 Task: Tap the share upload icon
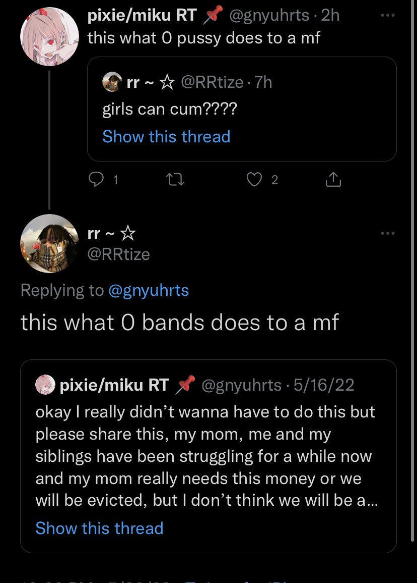pyautogui.click(x=333, y=179)
